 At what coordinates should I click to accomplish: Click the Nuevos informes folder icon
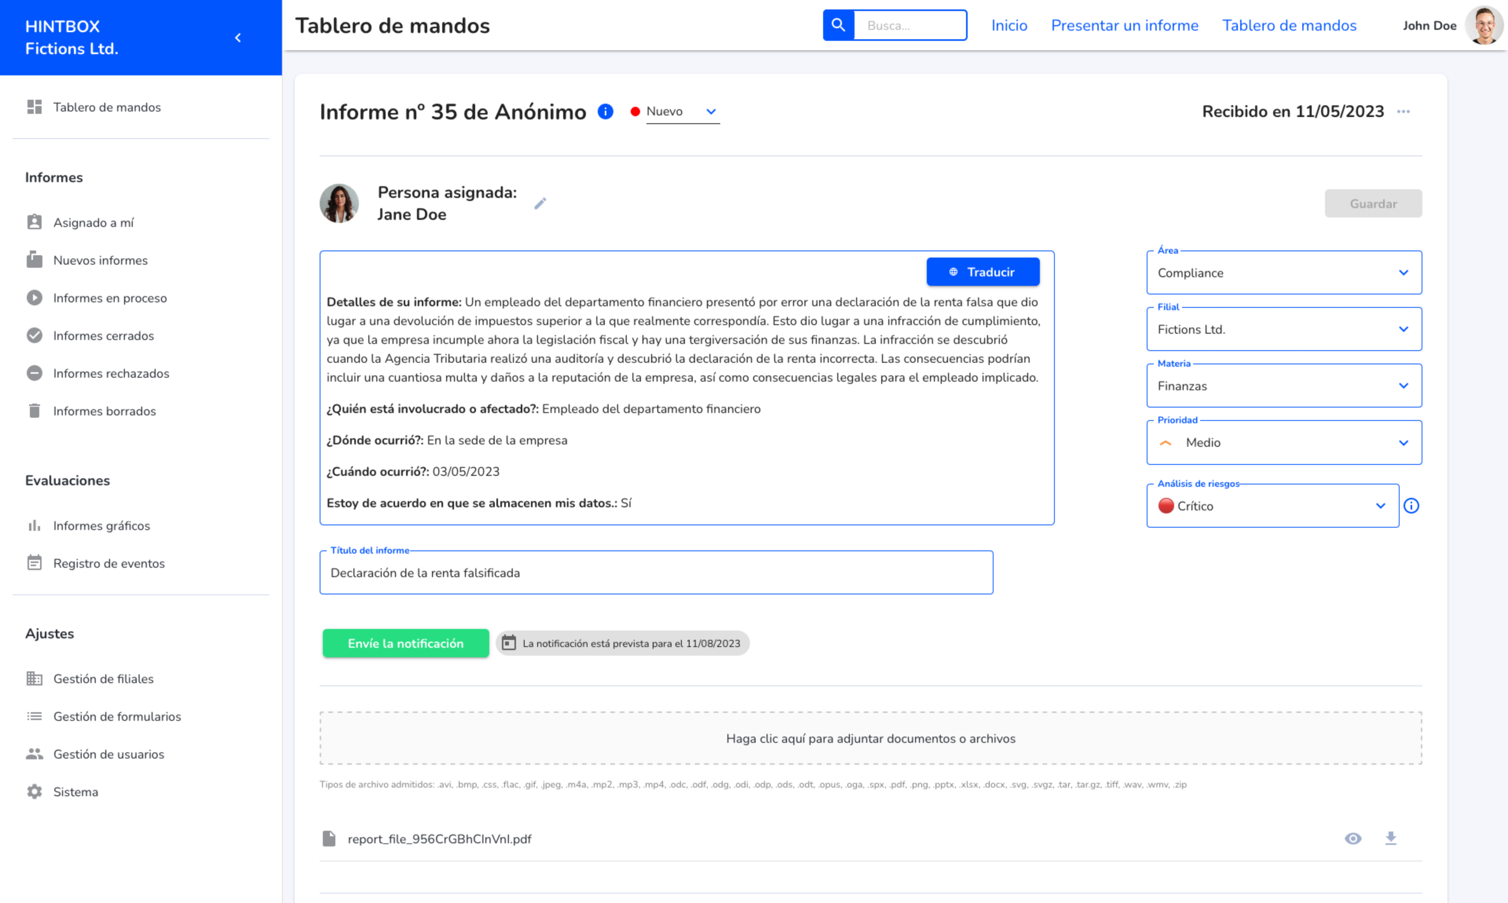tap(35, 260)
